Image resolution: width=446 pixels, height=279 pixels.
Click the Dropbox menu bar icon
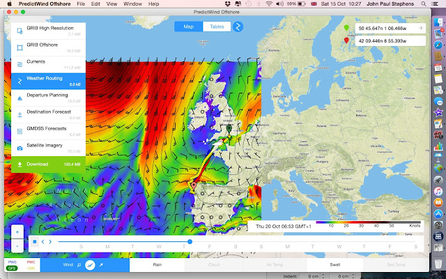pyautogui.click(x=227, y=4)
